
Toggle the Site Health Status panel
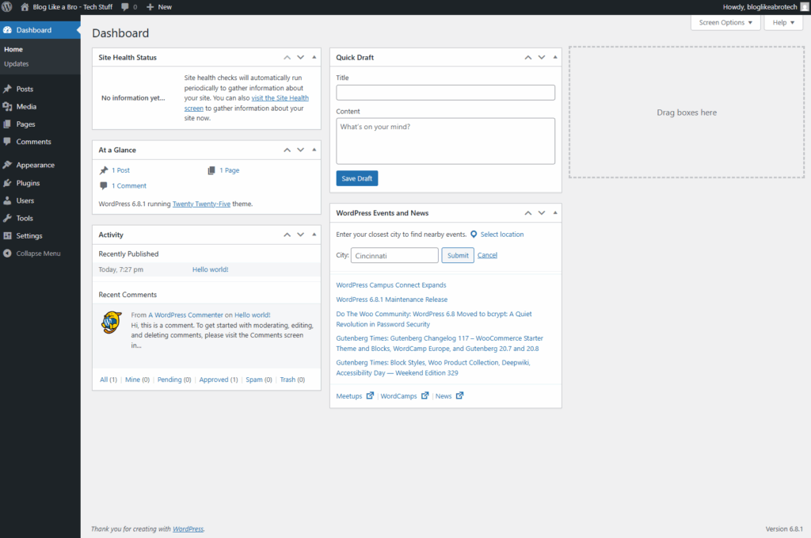(314, 57)
